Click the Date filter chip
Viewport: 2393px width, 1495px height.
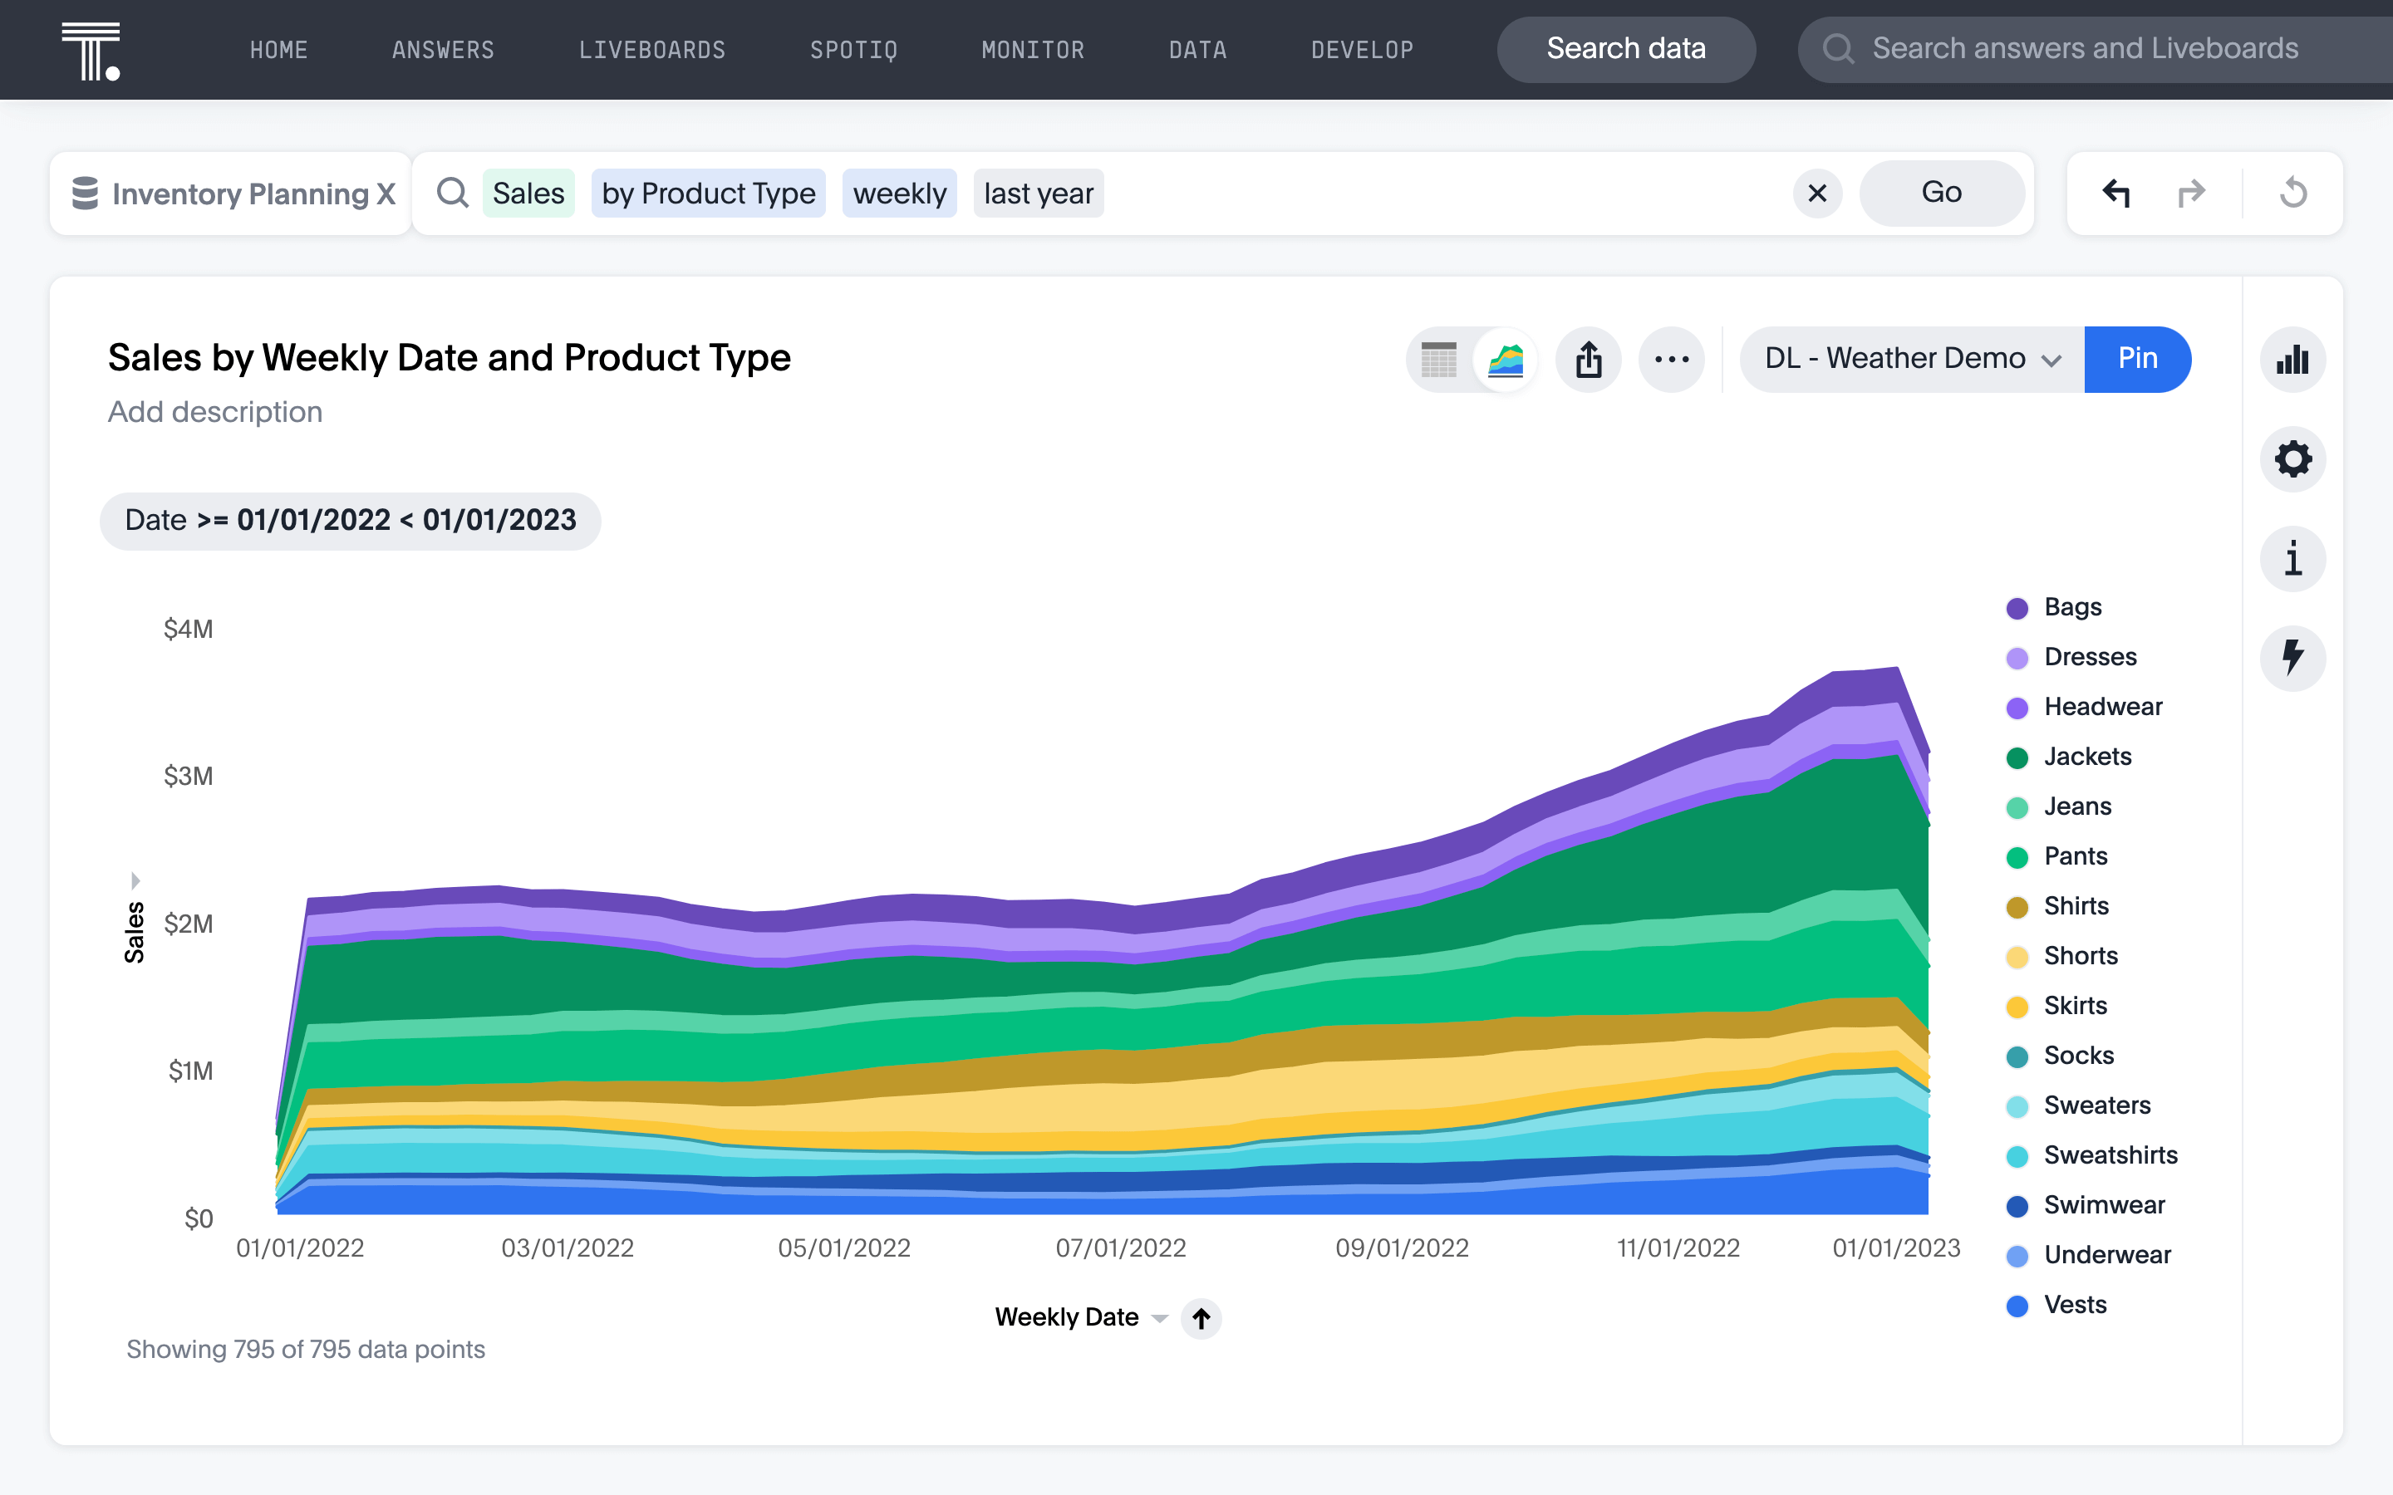click(x=350, y=520)
